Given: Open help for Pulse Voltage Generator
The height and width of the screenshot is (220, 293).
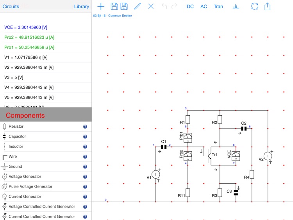Looking at the screenshot, I should [x=85, y=187].
